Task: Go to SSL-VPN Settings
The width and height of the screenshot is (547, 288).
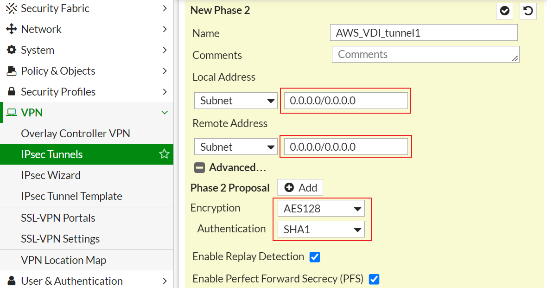Action: [x=60, y=239]
